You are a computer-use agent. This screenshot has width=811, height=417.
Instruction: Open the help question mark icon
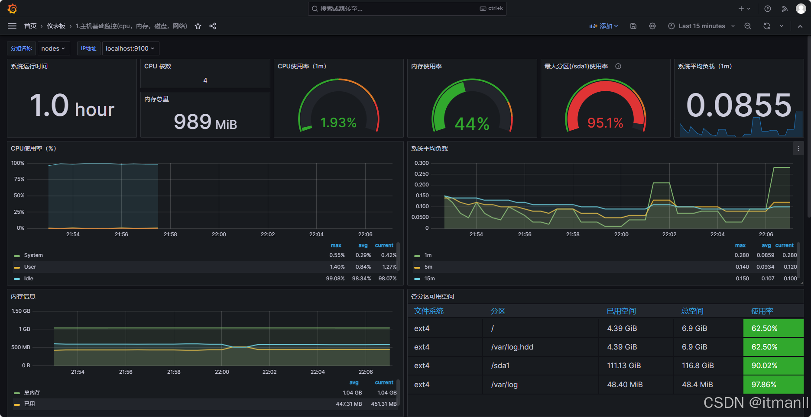coord(768,9)
